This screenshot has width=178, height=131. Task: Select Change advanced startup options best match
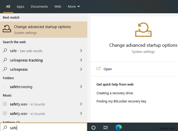[x=44, y=29]
